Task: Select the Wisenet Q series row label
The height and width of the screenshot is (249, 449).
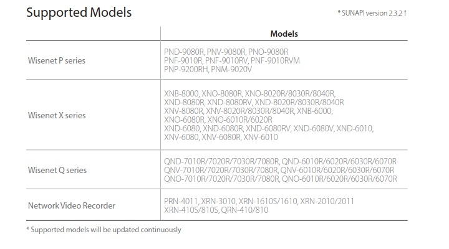Action: click(57, 170)
